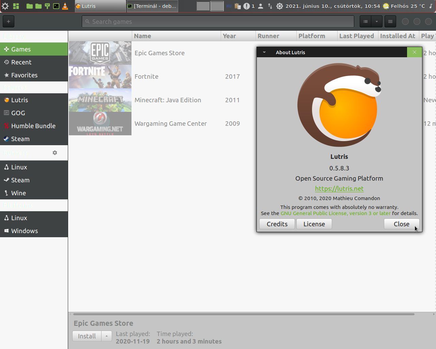Open the https://lutris.net link
436x349 pixels.
[339, 188]
